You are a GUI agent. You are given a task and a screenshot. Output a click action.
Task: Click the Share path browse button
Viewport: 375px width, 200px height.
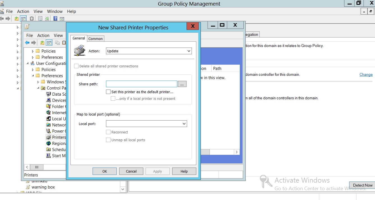tap(182, 84)
